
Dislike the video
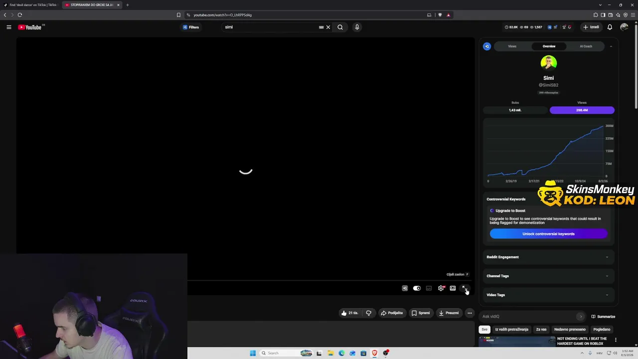368,313
